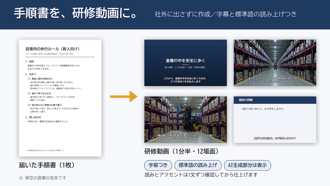Open the 確認の問題 quiz scene thumbnail
Image resolution: width=330 pixels, height=186 pixels.
(x=275, y=120)
